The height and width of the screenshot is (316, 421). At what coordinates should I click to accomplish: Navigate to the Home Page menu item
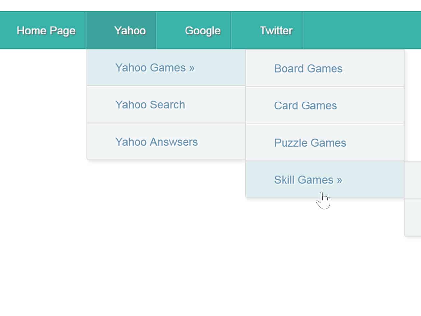(46, 30)
